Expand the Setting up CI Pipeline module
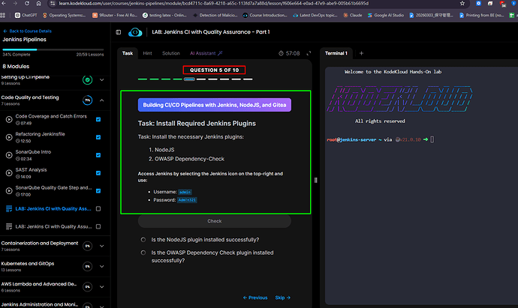 102,79
